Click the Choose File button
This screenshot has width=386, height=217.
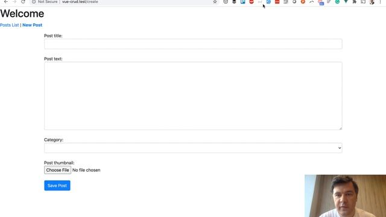click(x=58, y=170)
